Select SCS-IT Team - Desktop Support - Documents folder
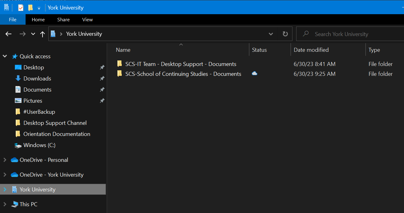Image resolution: width=404 pixels, height=213 pixels. (x=181, y=64)
